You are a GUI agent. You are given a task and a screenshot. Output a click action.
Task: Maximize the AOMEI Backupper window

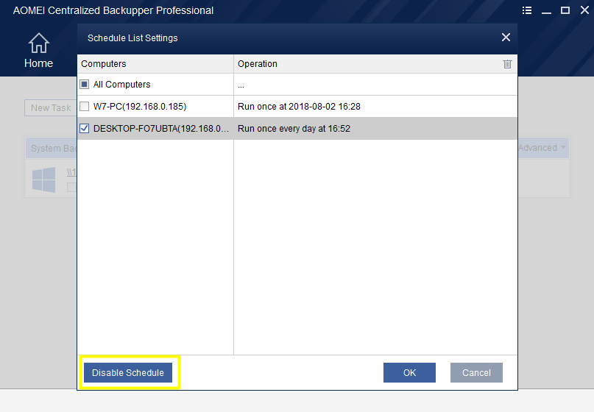point(565,10)
